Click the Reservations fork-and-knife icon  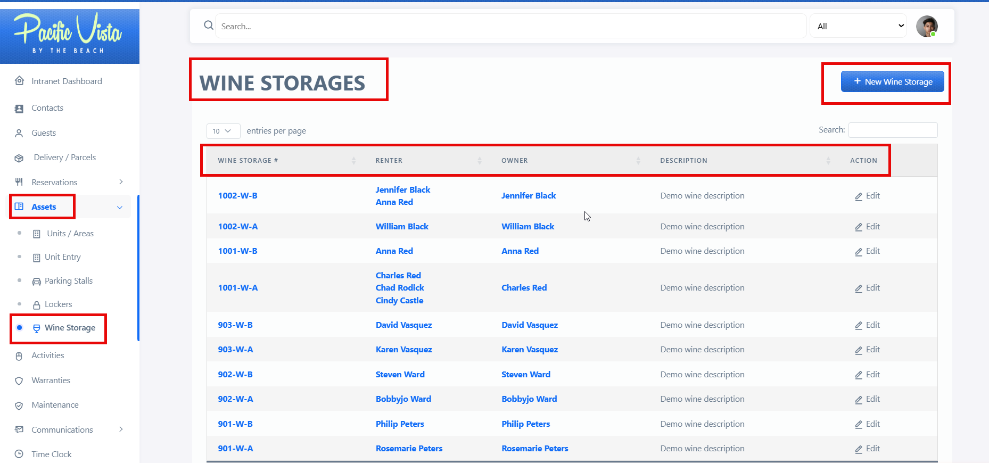[19, 182]
